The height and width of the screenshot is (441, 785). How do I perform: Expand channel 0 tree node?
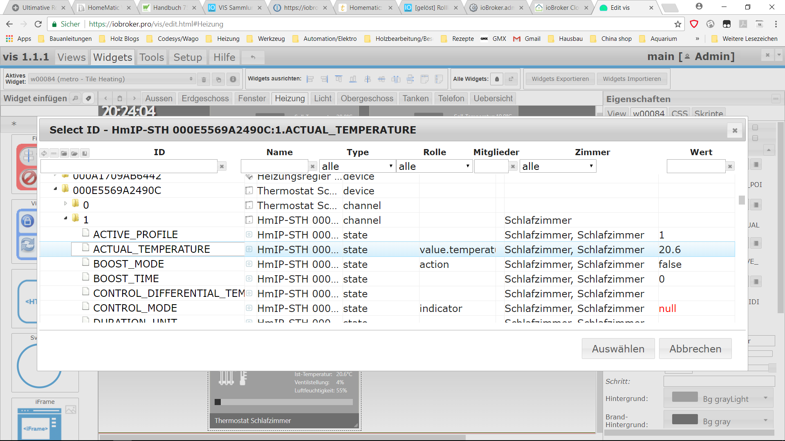(65, 203)
